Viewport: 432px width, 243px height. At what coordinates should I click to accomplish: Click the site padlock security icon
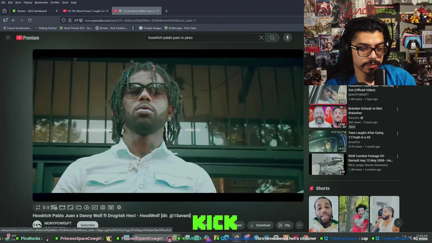coord(70,20)
